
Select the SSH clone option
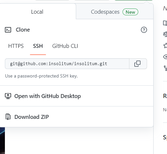pyautogui.click(x=38, y=46)
